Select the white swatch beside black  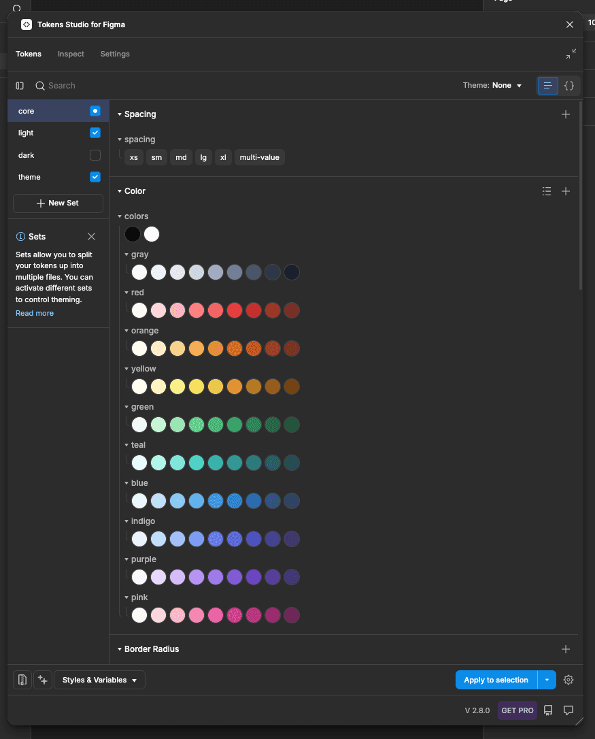pyautogui.click(x=152, y=234)
